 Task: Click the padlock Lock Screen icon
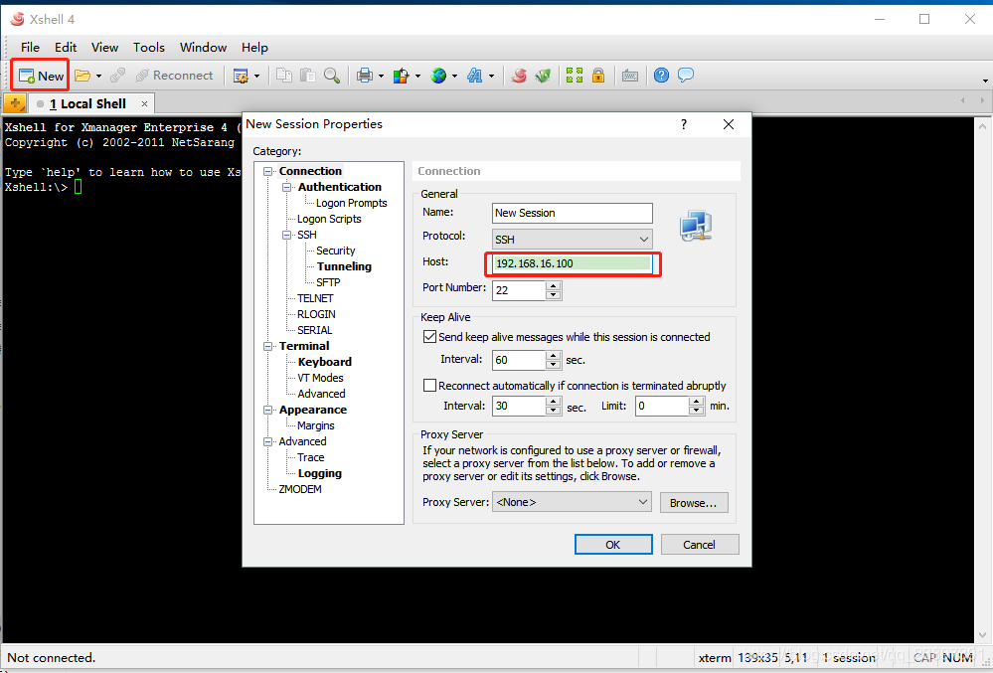598,76
